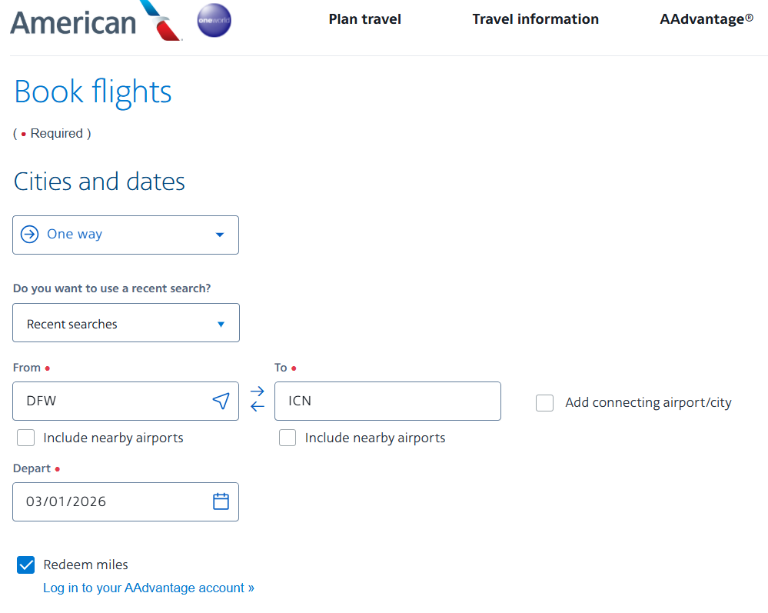Click the dropdown arrow on trip type selector
768x613 pixels.
click(x=220, y=235)
